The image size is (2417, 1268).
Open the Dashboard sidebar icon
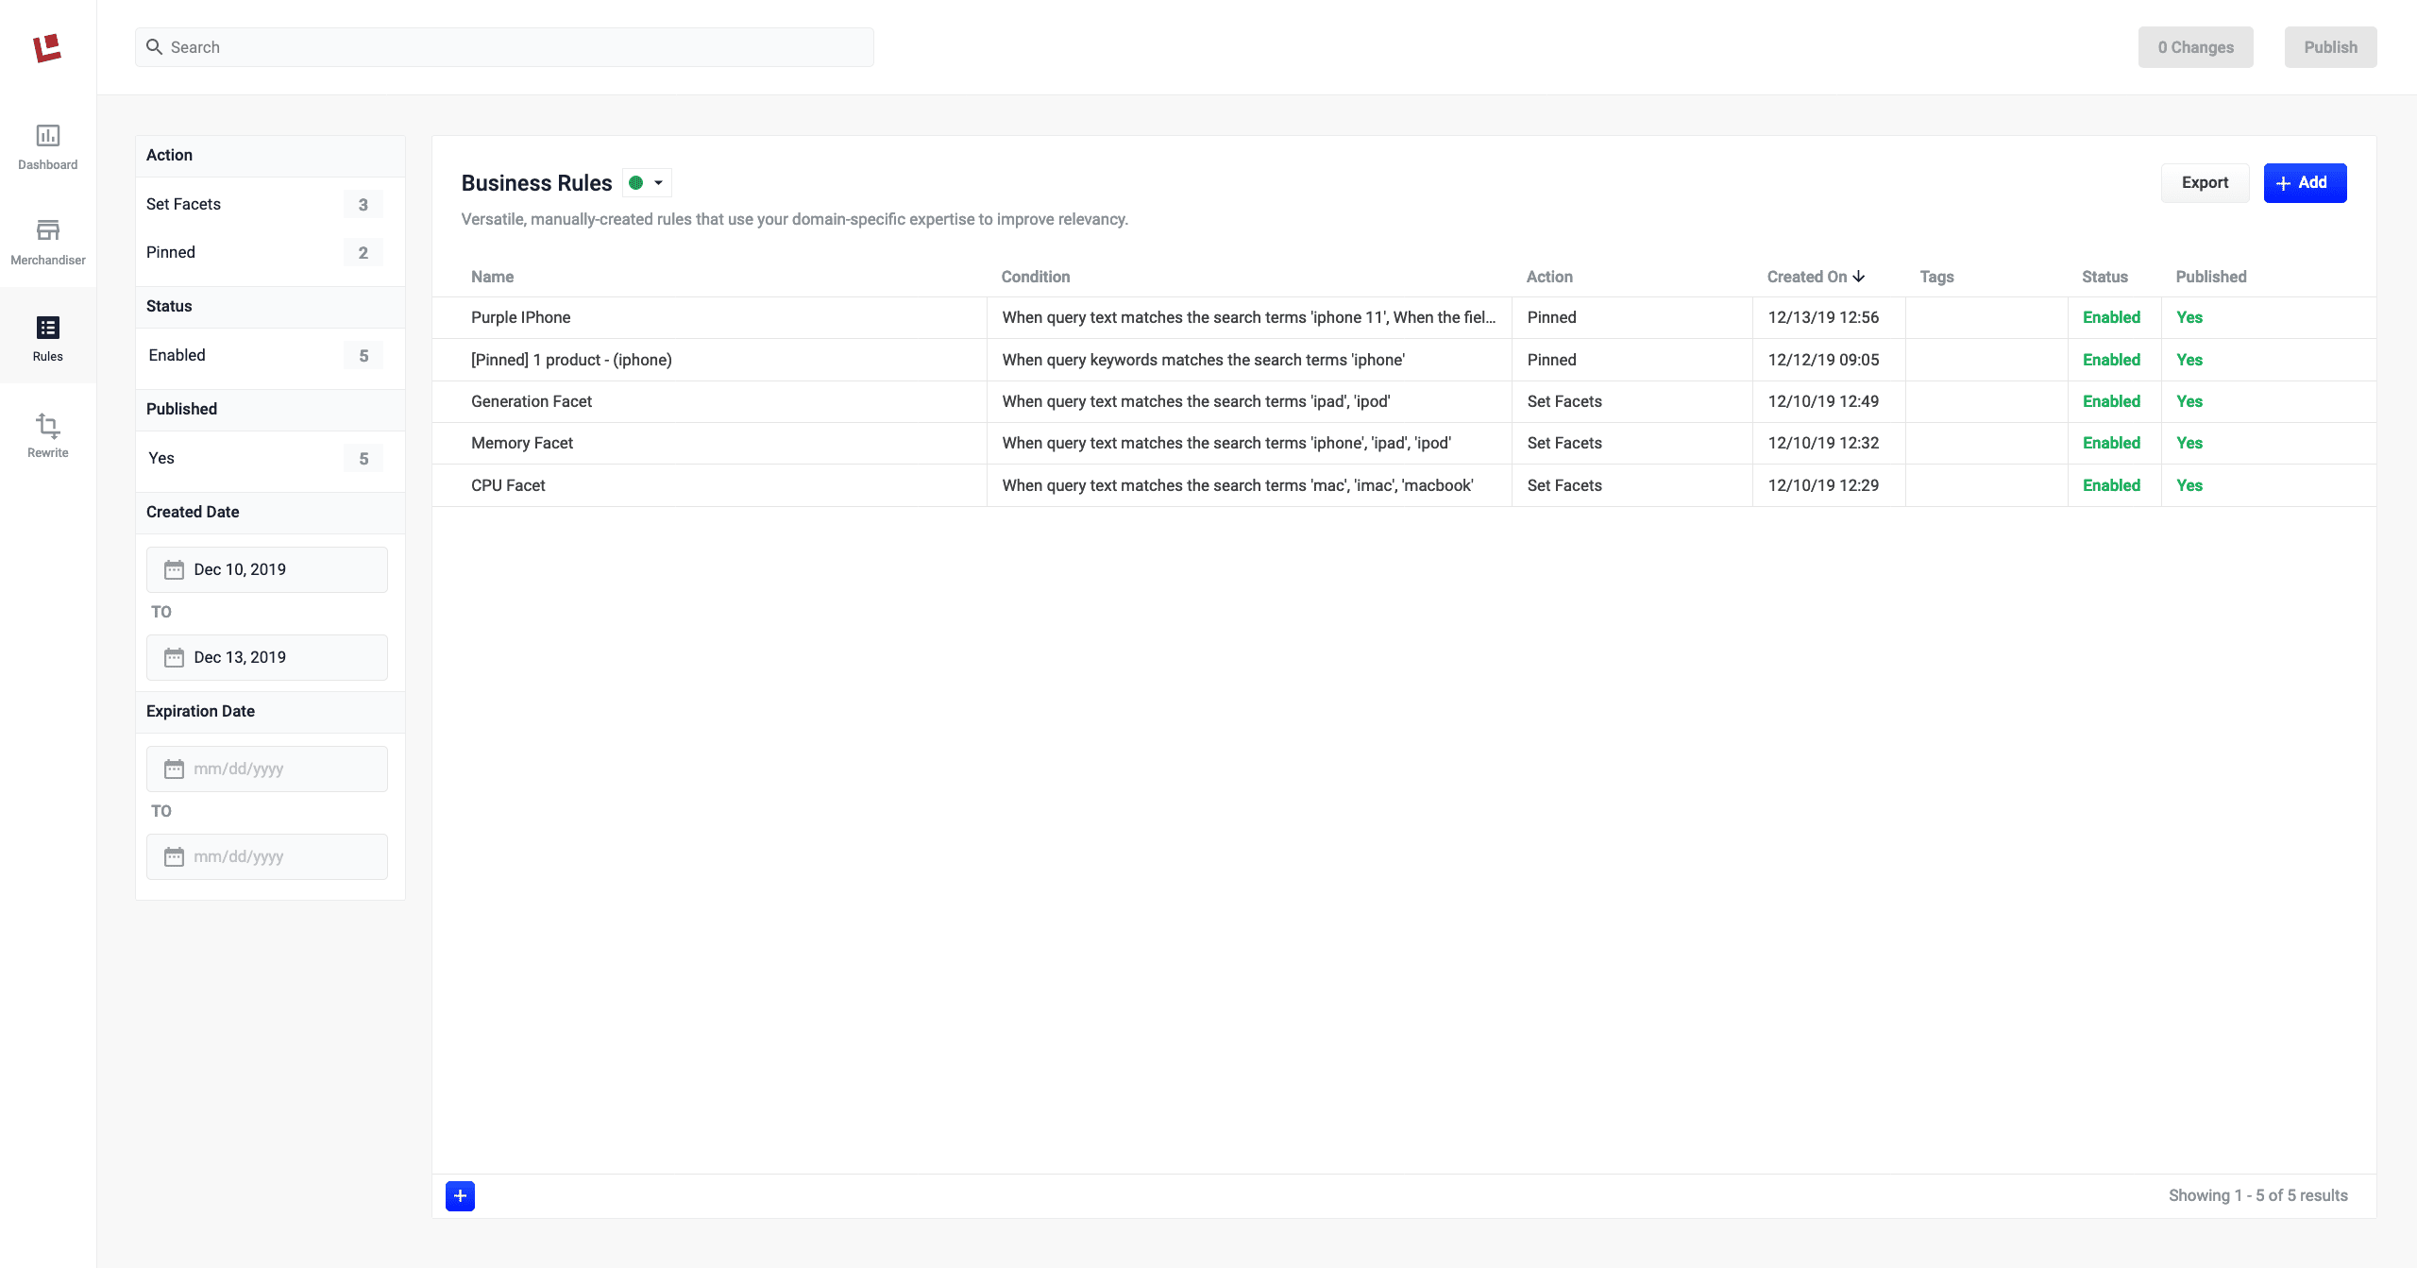tap(47, 136)
